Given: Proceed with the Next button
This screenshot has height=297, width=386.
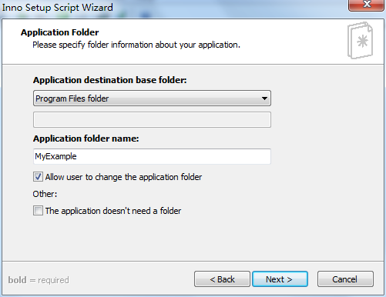Looking at the screenshot, I should click(x=280, y=279).
